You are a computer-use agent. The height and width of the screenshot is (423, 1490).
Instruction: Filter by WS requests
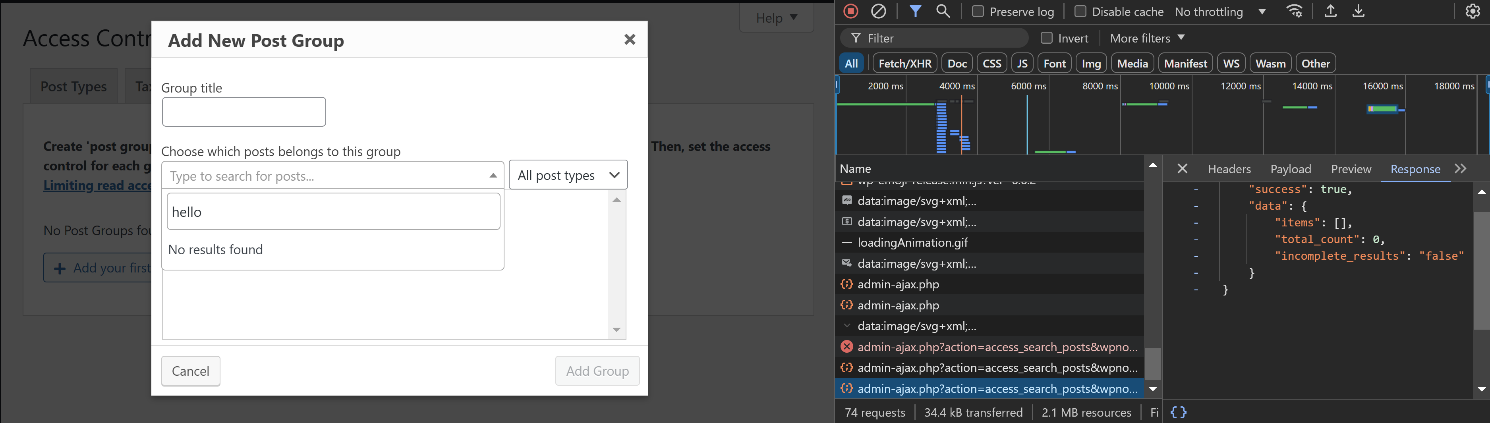pyautogui.click(x=1231, y=63)
